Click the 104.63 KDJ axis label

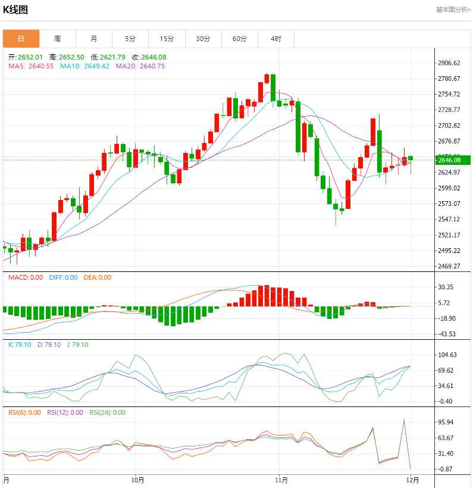coord(447,355)
